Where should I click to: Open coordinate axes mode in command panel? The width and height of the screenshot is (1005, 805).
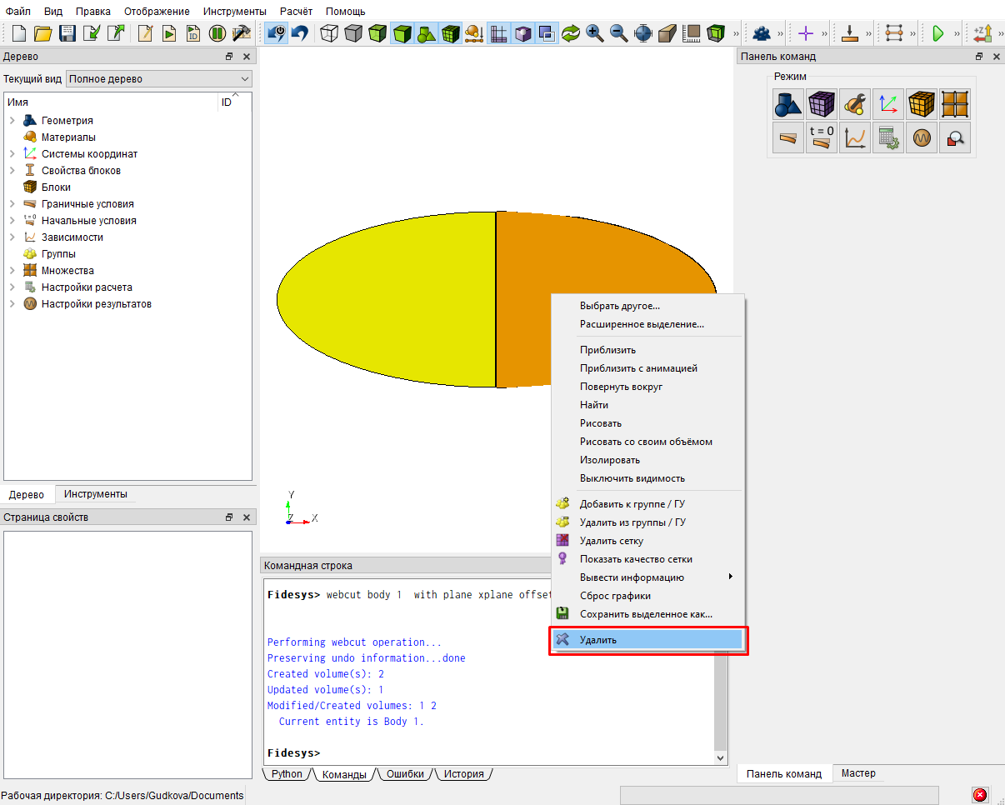tap(888, 104)
